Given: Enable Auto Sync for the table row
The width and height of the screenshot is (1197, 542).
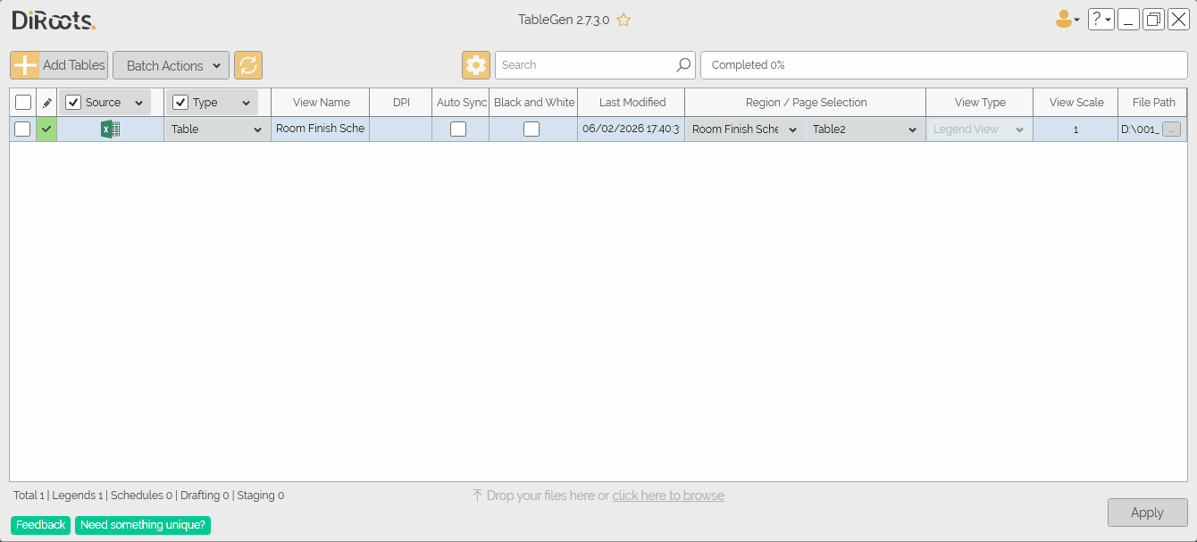Looking at the screenshot, I should point(458,129).
